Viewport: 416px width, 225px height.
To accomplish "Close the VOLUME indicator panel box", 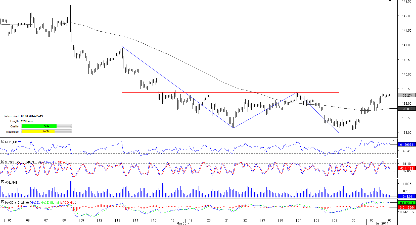I will coord(3,182).
